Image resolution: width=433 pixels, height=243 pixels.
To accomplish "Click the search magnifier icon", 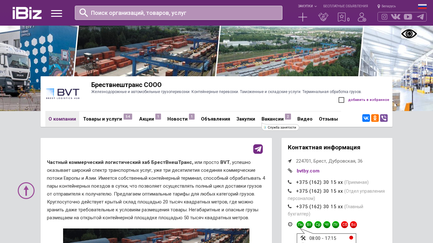I will pos(84,13).
